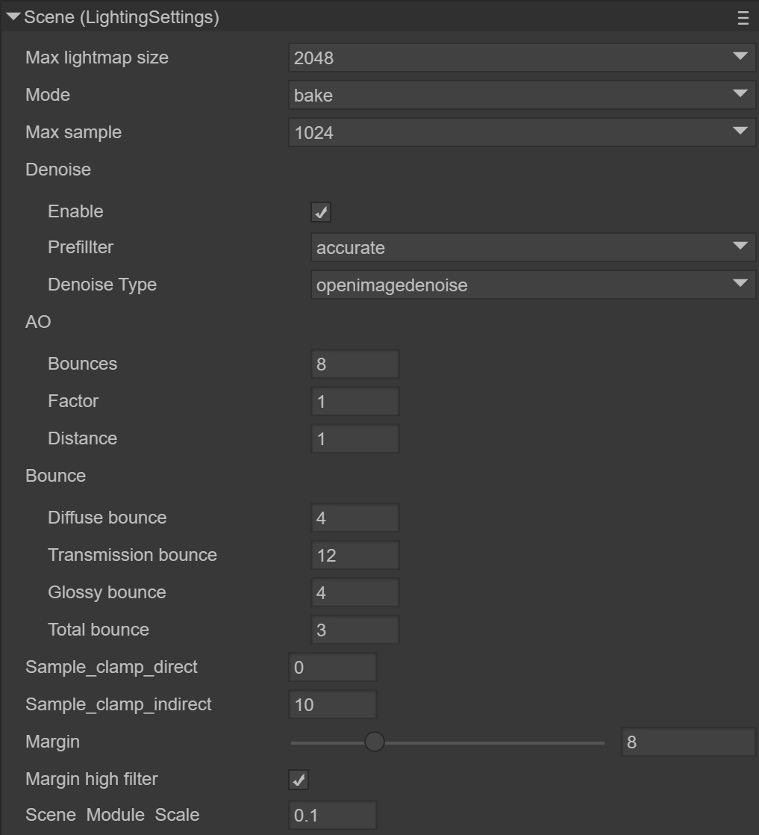This screenshot has width=759, height=835.
Task: Open the Denoise Type dropdown
Action: pos(532,285)
